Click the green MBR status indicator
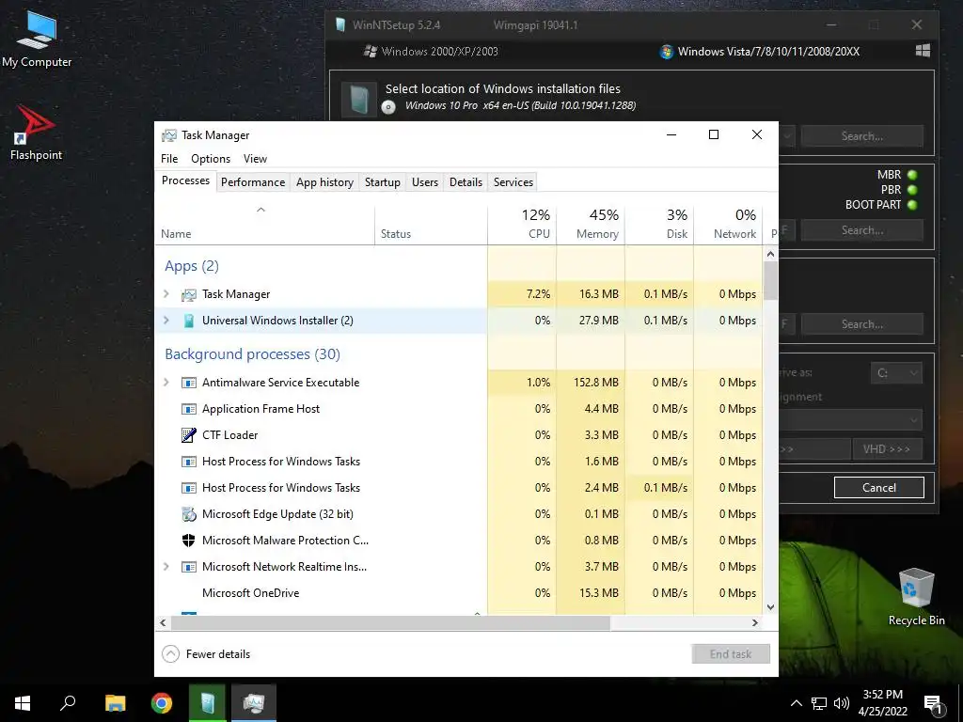The height and width of the screenshot is (722, 963). coord(912,175)
